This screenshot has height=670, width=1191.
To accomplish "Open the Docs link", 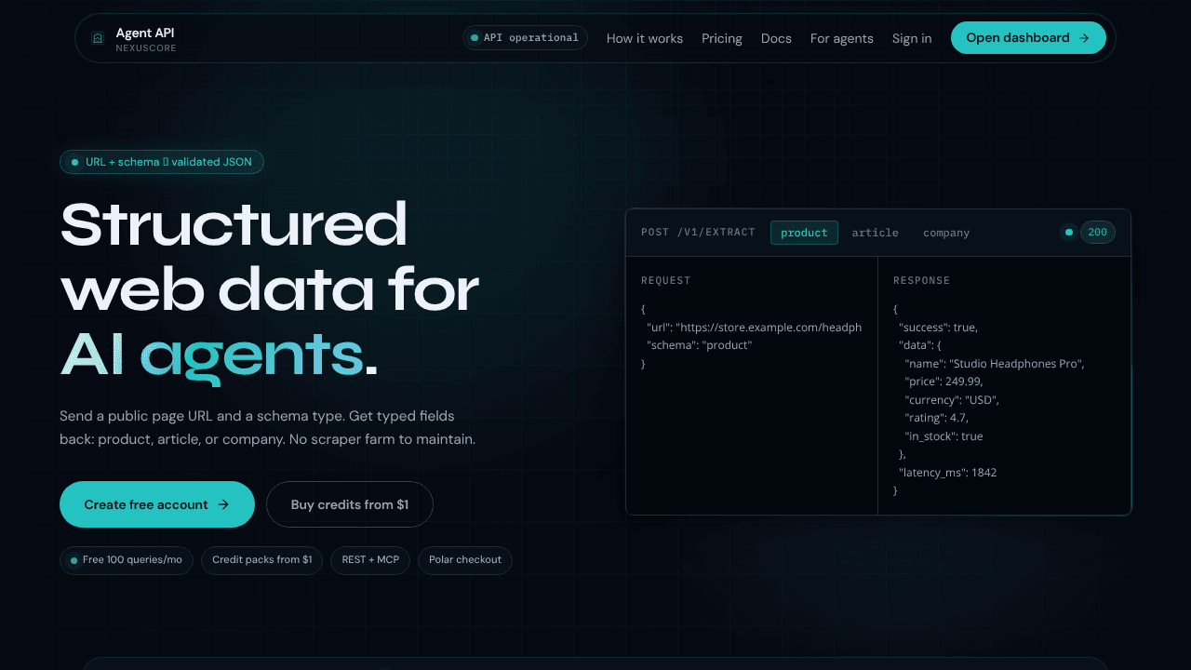I will click(x=776, y=38).
